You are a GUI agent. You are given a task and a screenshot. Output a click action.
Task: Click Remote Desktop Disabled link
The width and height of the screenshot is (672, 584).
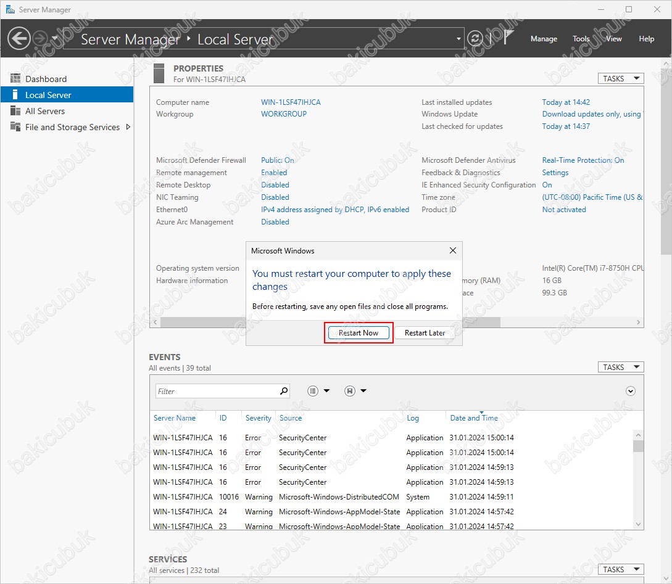click(x=275, y=185)
